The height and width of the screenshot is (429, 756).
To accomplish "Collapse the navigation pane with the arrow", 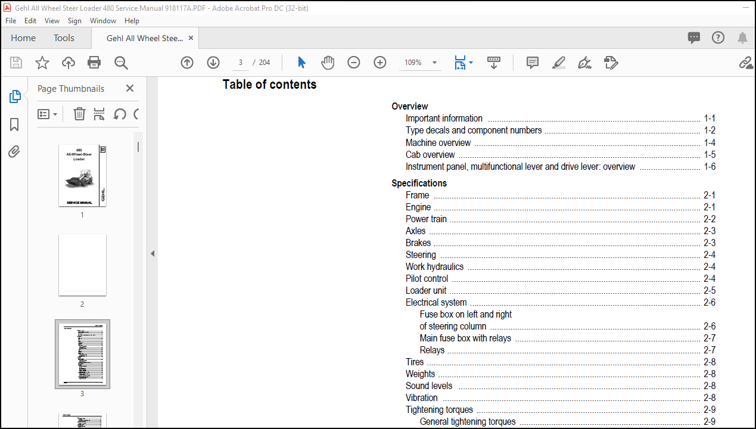I will click(x=152, y=254).
